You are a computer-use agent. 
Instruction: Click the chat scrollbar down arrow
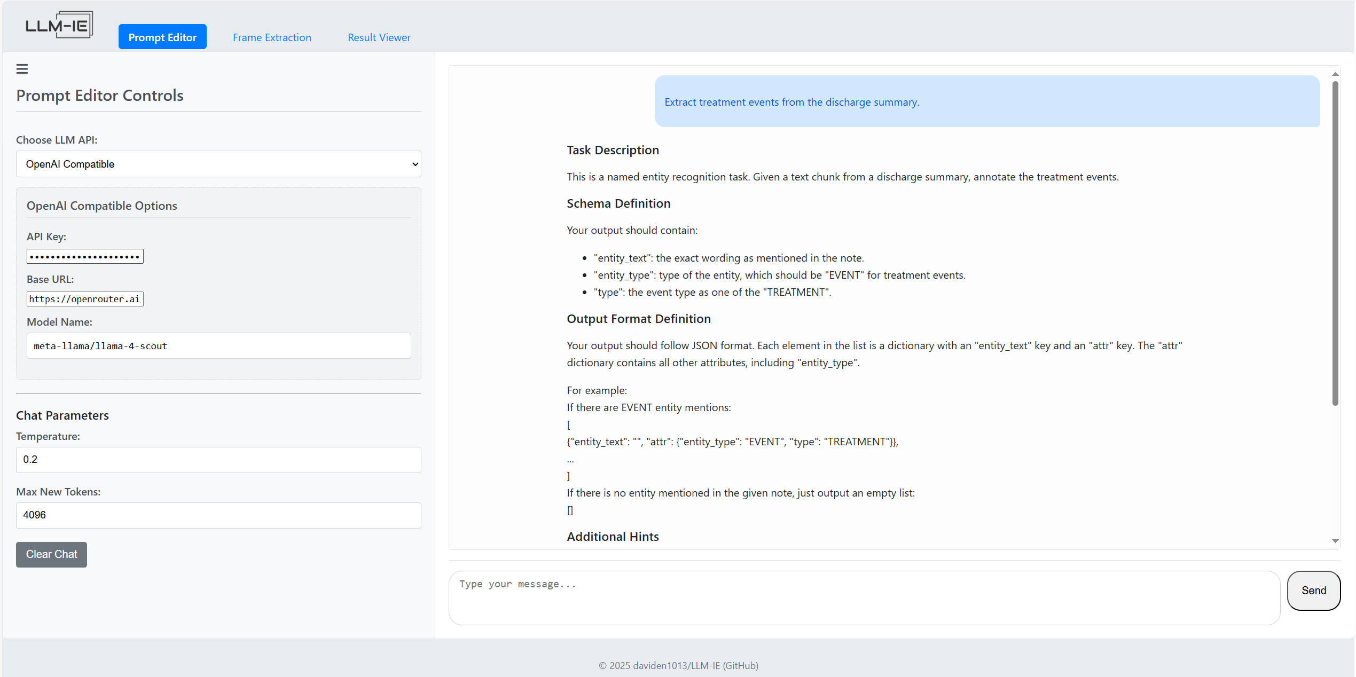click(1335, 541)
